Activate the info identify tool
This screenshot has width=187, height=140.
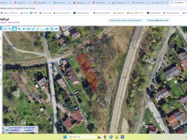click(38, 29)
